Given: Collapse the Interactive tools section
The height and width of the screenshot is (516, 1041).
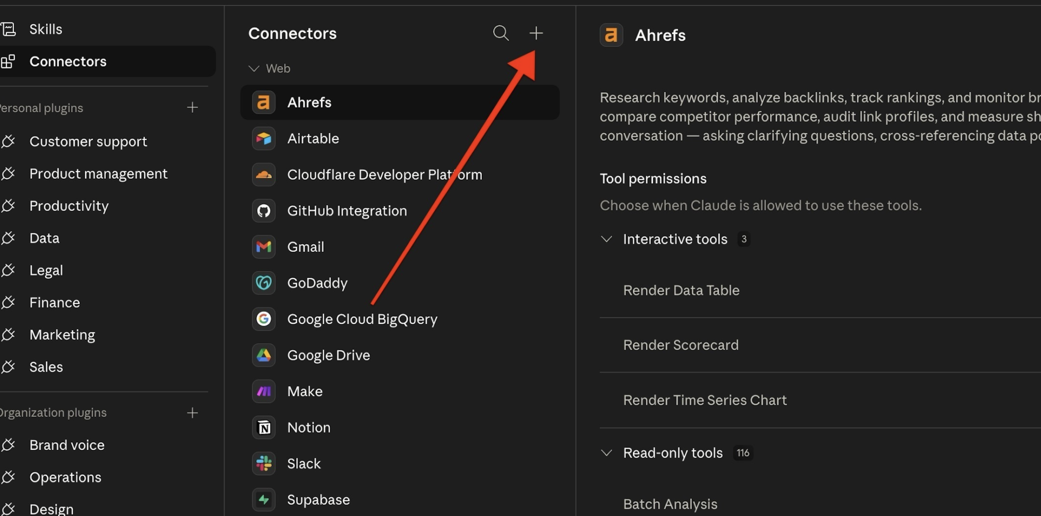Looking at the screenshot, I should tap(606, 239).
